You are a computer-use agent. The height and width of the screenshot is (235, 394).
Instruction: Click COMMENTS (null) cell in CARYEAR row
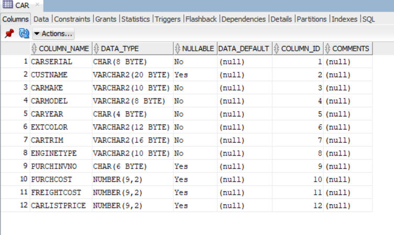pos(348,114)
